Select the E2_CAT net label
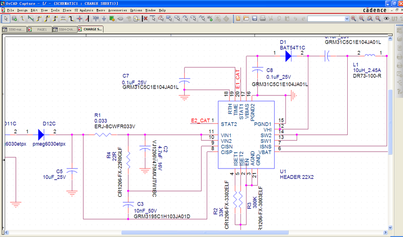 tap(201, 120)
